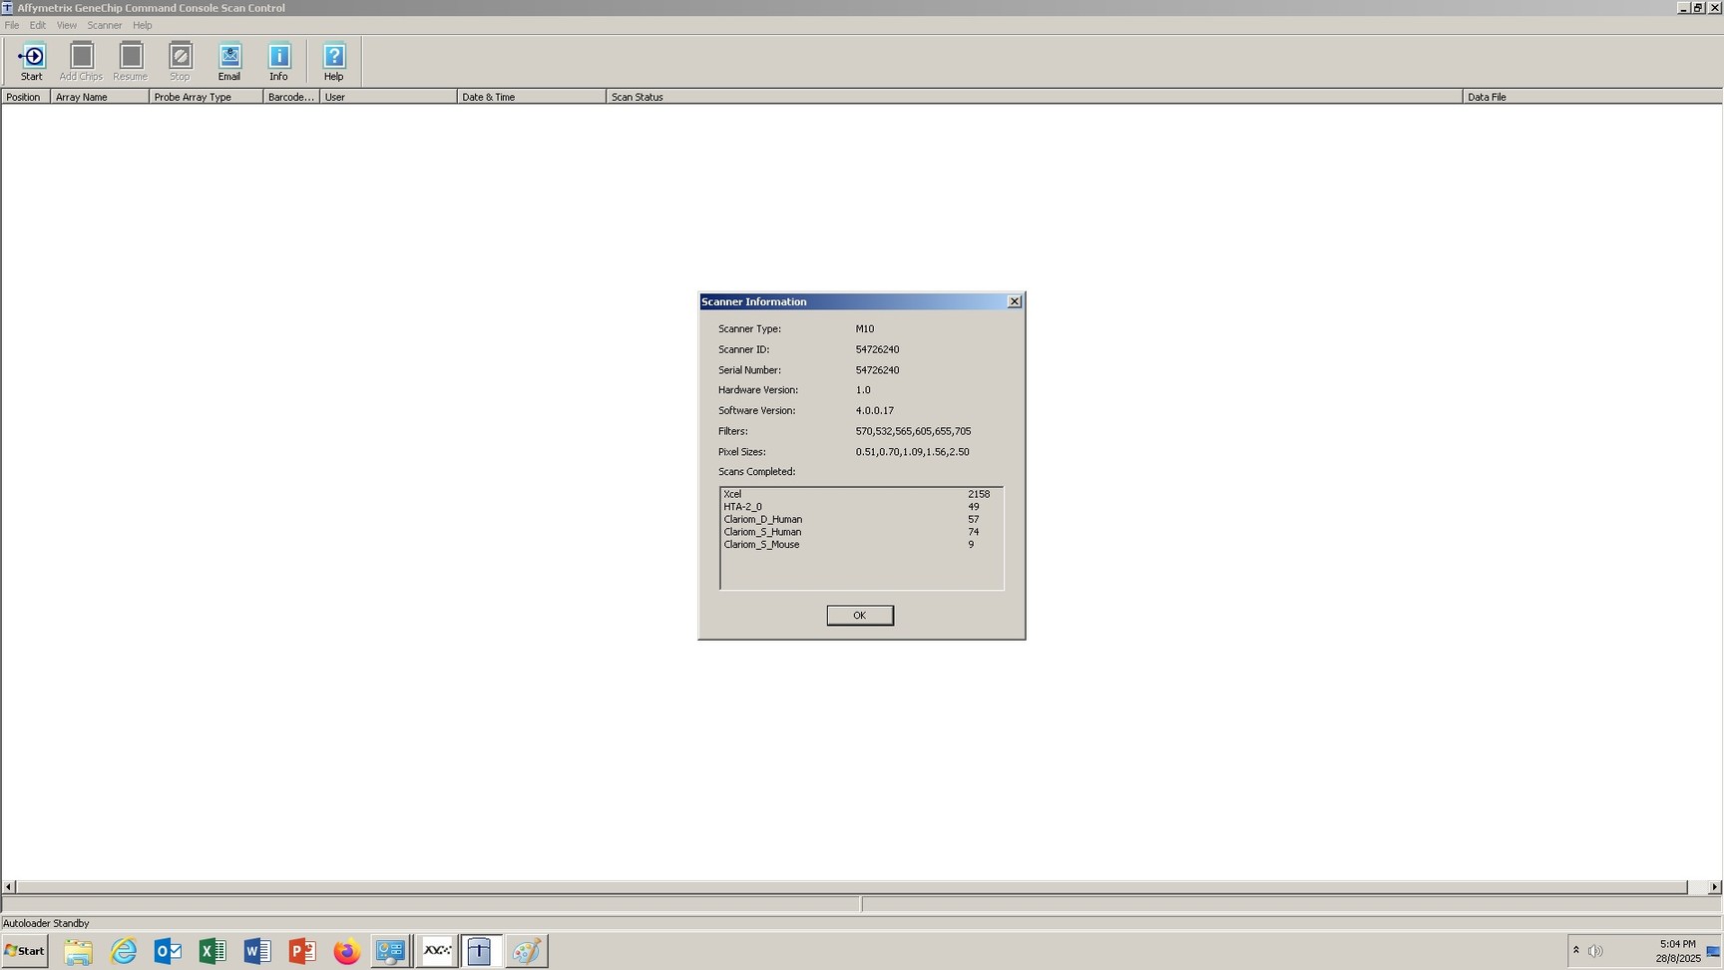Open Excel from the taskbar
This screenshot has width=1724, height=970.
click(213, 951)
